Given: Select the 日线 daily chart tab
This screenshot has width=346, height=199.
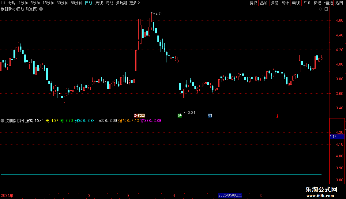Looking at the screenshot, I should tap(89, 3).
